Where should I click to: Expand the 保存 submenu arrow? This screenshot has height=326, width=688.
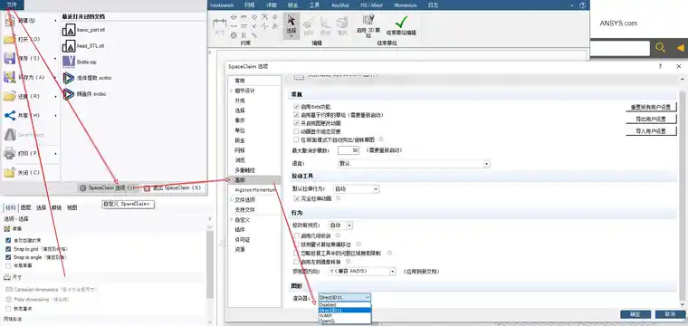56,58
